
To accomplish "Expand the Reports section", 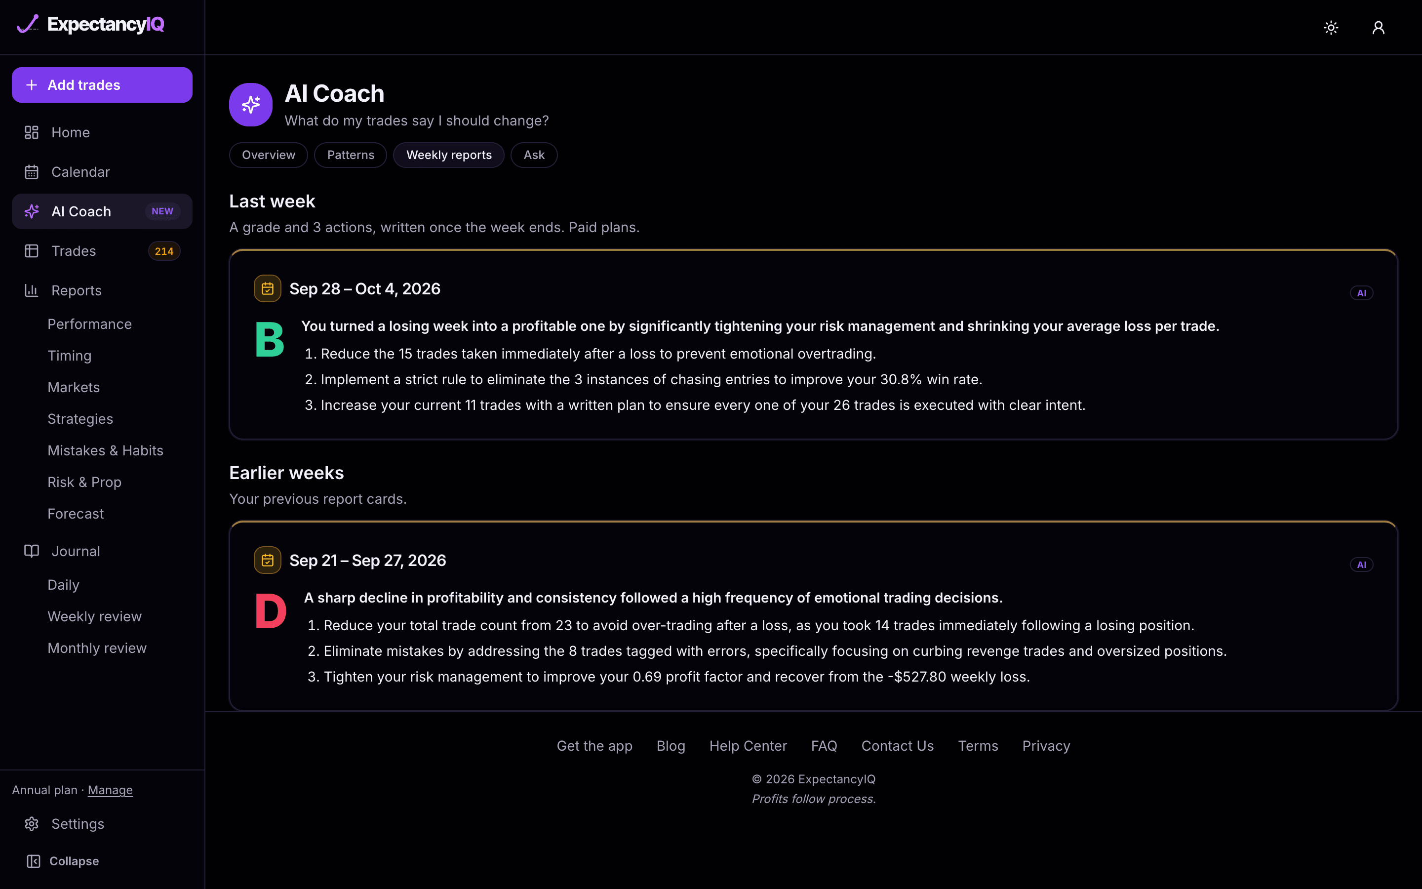I will pyautogui.click(x=102, y=290).
